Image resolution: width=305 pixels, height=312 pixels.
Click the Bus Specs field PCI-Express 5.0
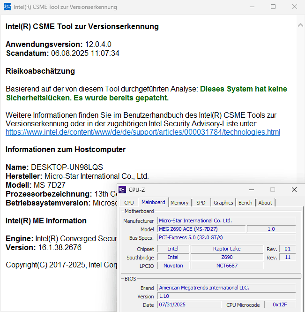226,237
